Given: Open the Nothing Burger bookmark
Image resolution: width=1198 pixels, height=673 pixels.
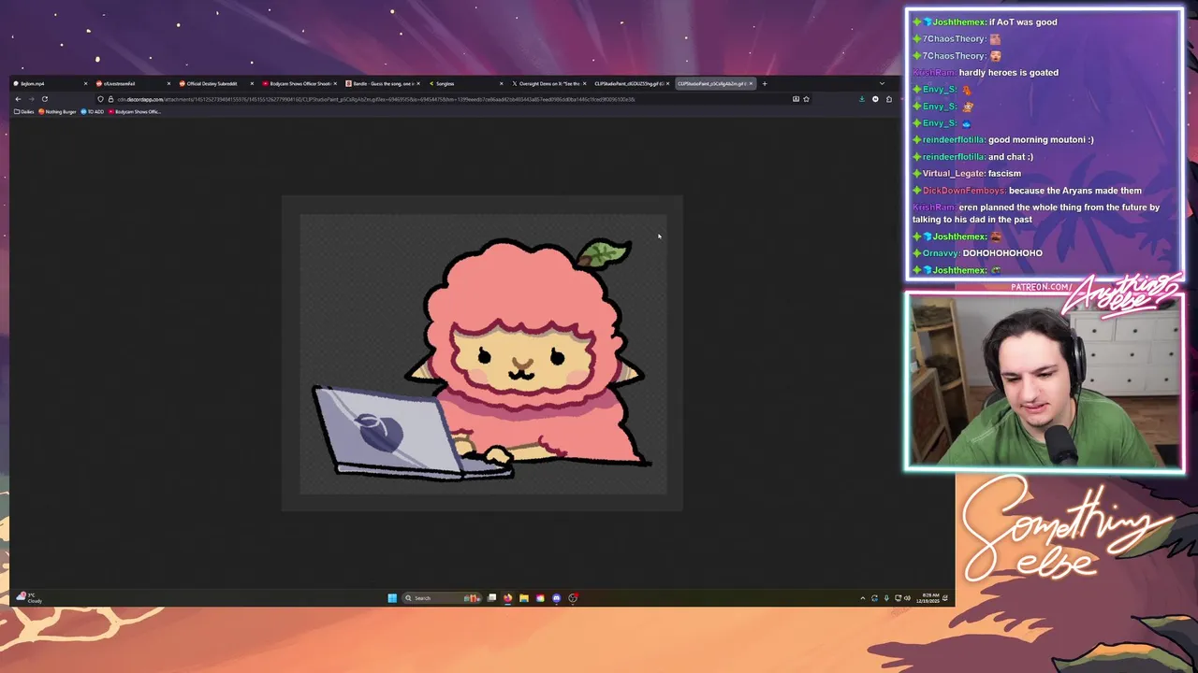Looking at the screenshot, I should (x=57, y=111).
